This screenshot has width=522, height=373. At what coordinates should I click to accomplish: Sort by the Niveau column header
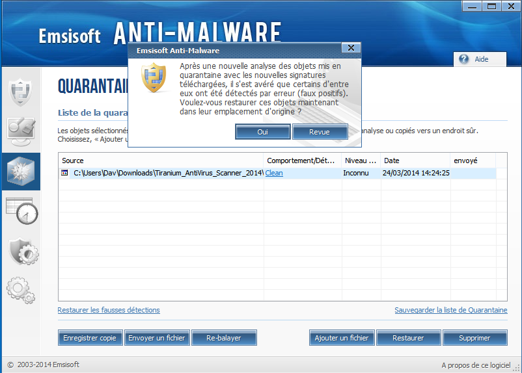click(x=361, y=161)
